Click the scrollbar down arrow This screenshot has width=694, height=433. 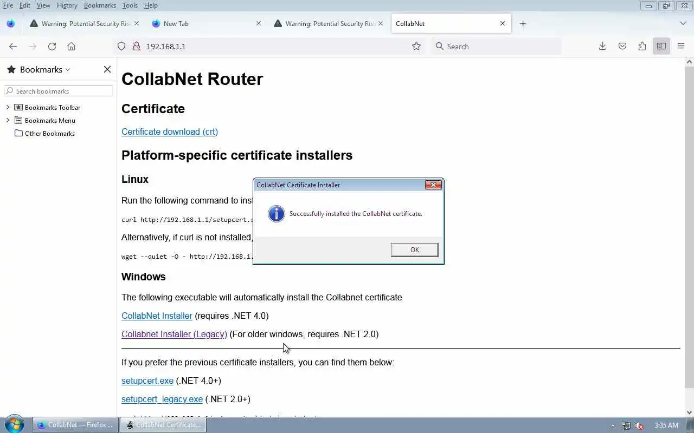click(689, 412)
